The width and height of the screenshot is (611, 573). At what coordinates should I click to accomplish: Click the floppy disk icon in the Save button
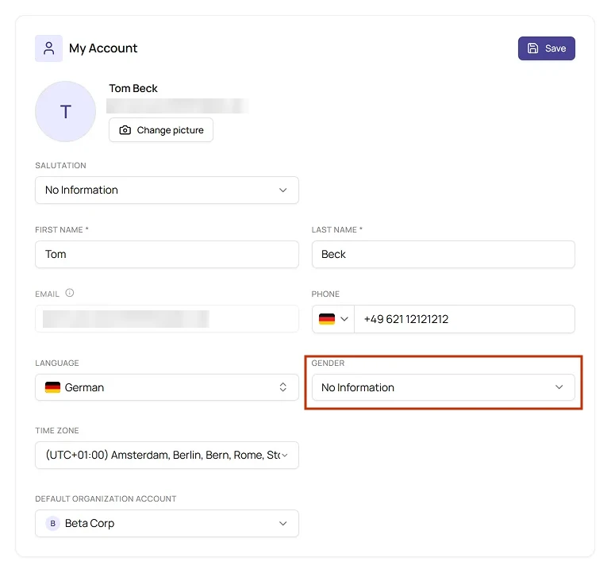click(x=532, y=48)
